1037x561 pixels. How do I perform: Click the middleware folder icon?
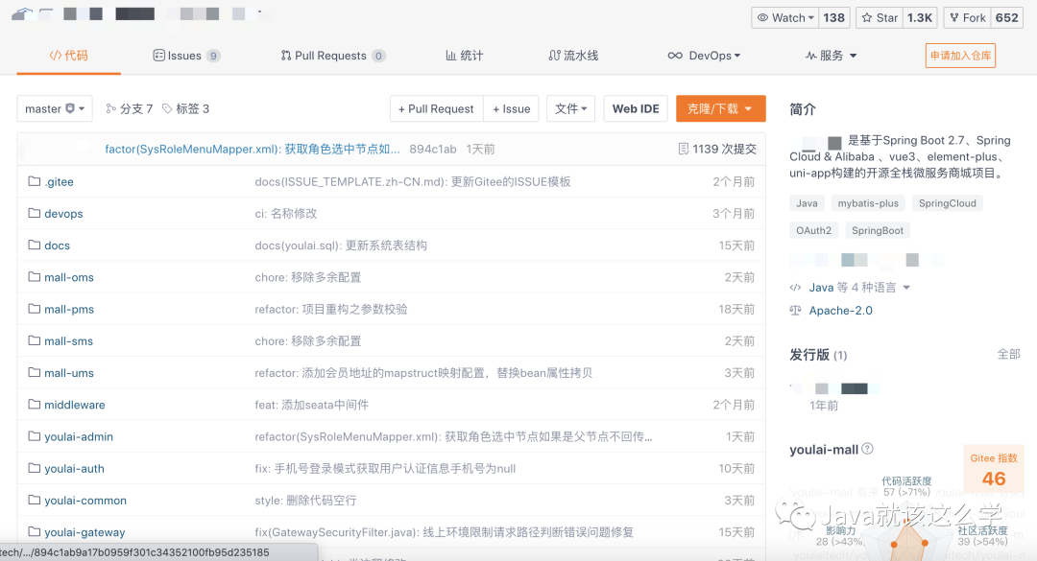[x=35, y=404]
